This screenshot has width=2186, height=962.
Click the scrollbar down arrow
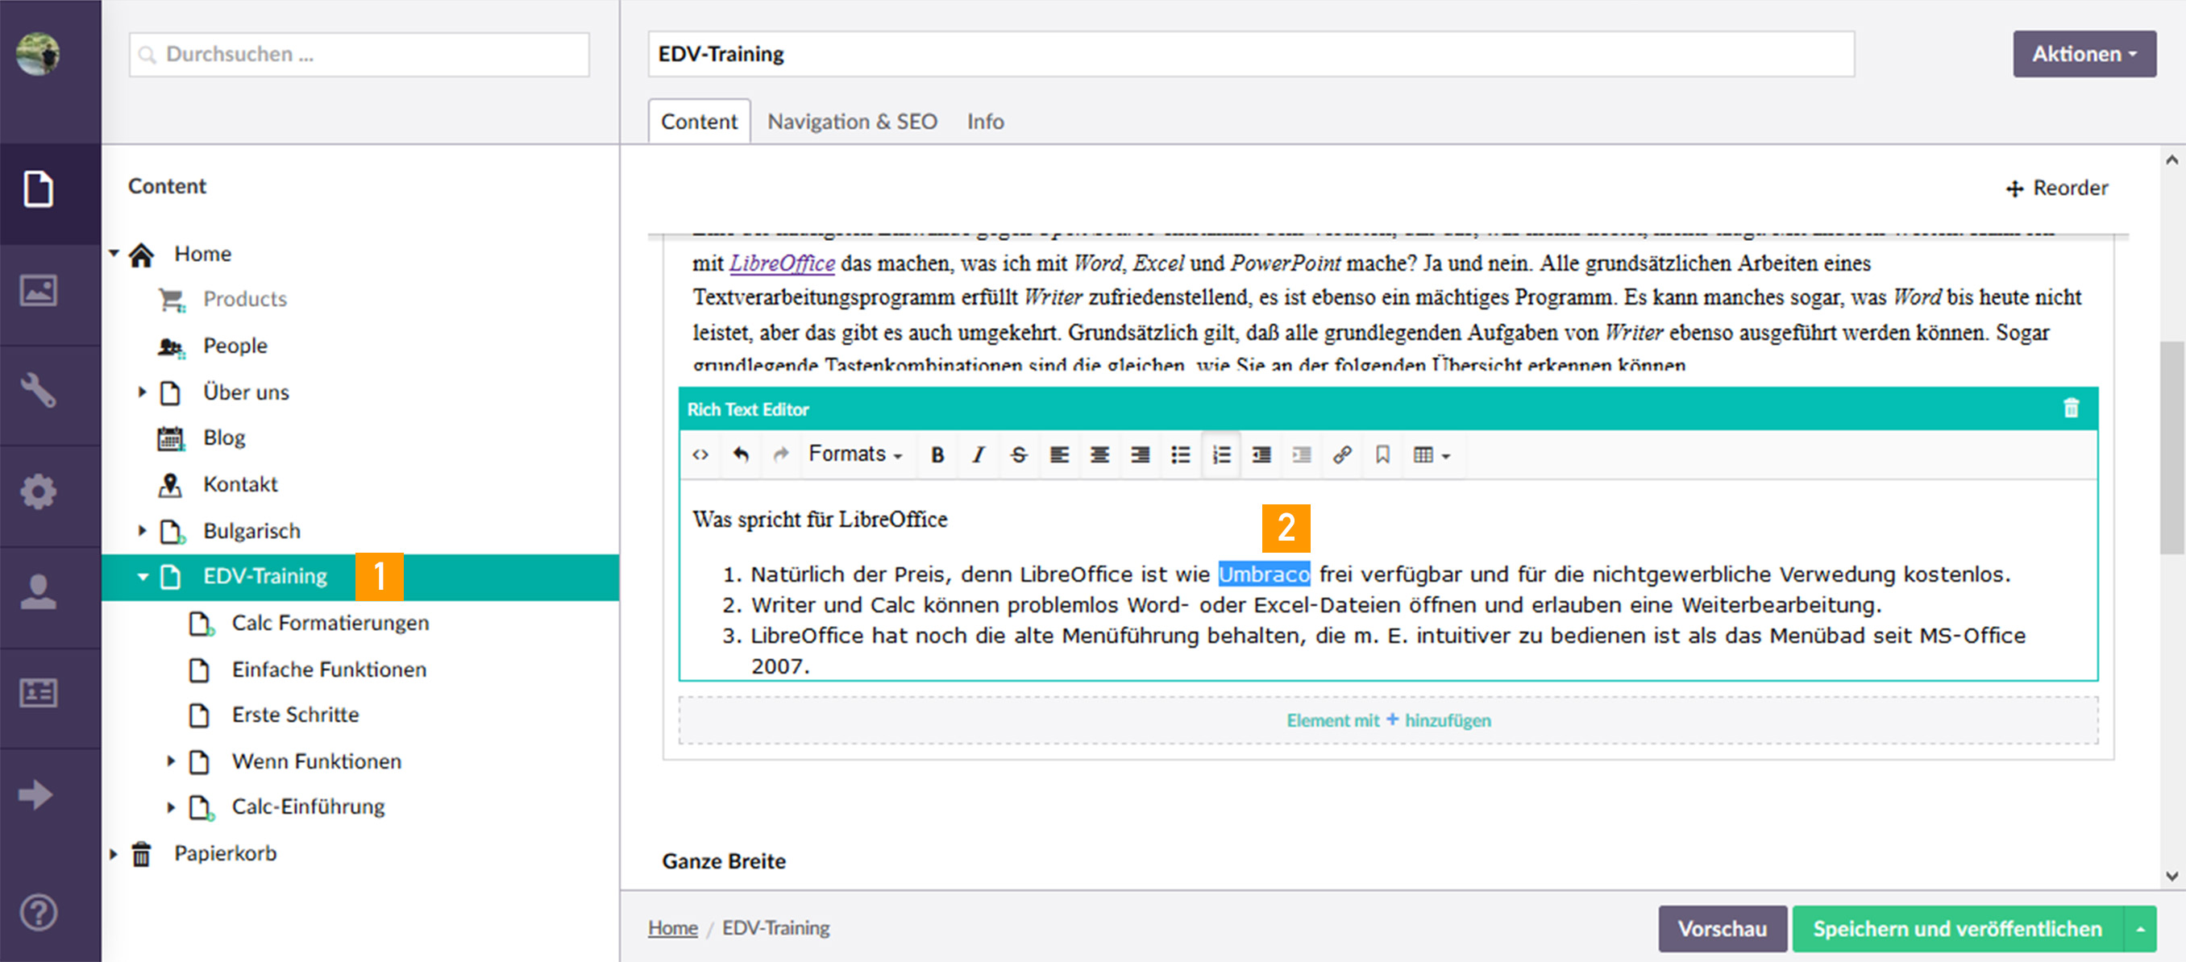pos(2171,876)
